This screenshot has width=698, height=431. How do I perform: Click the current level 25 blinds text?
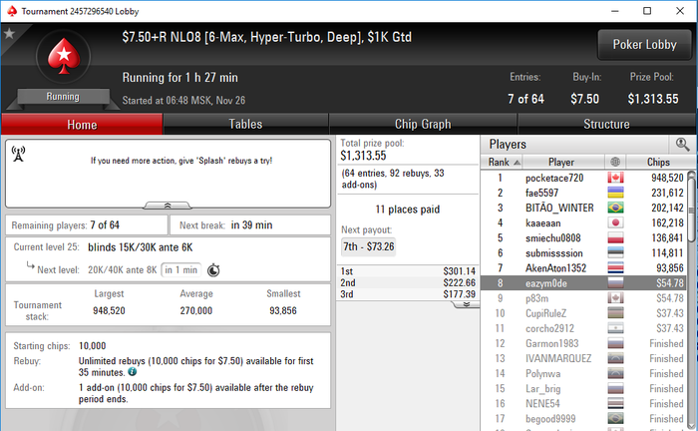[141, 247]
